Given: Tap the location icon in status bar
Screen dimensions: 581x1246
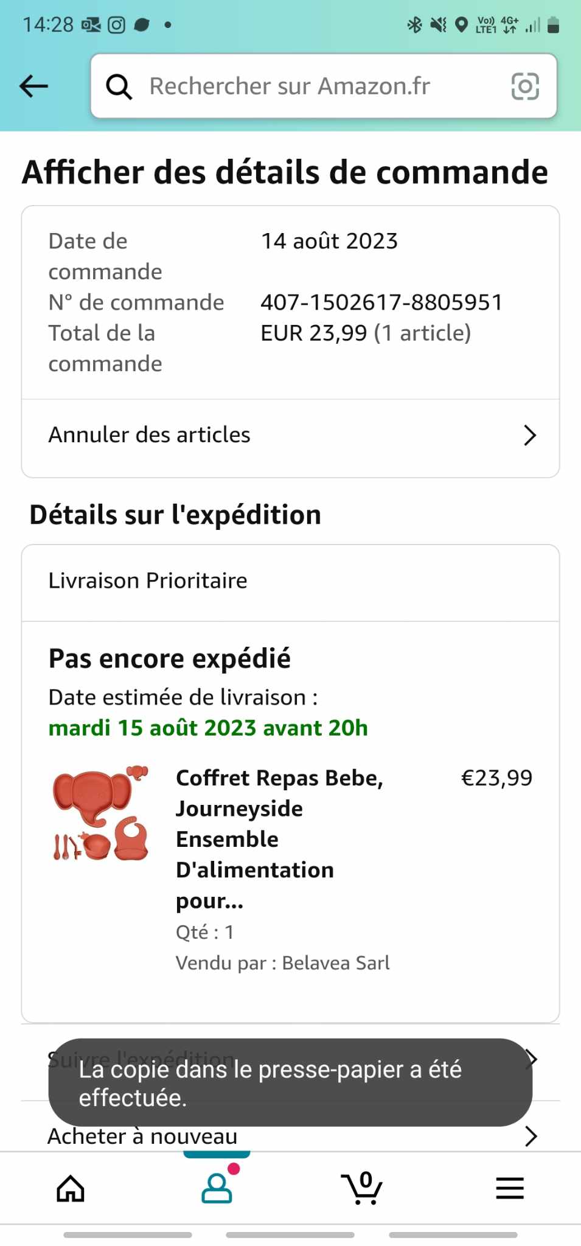Looking at the screenshot, I should [462, 25].
